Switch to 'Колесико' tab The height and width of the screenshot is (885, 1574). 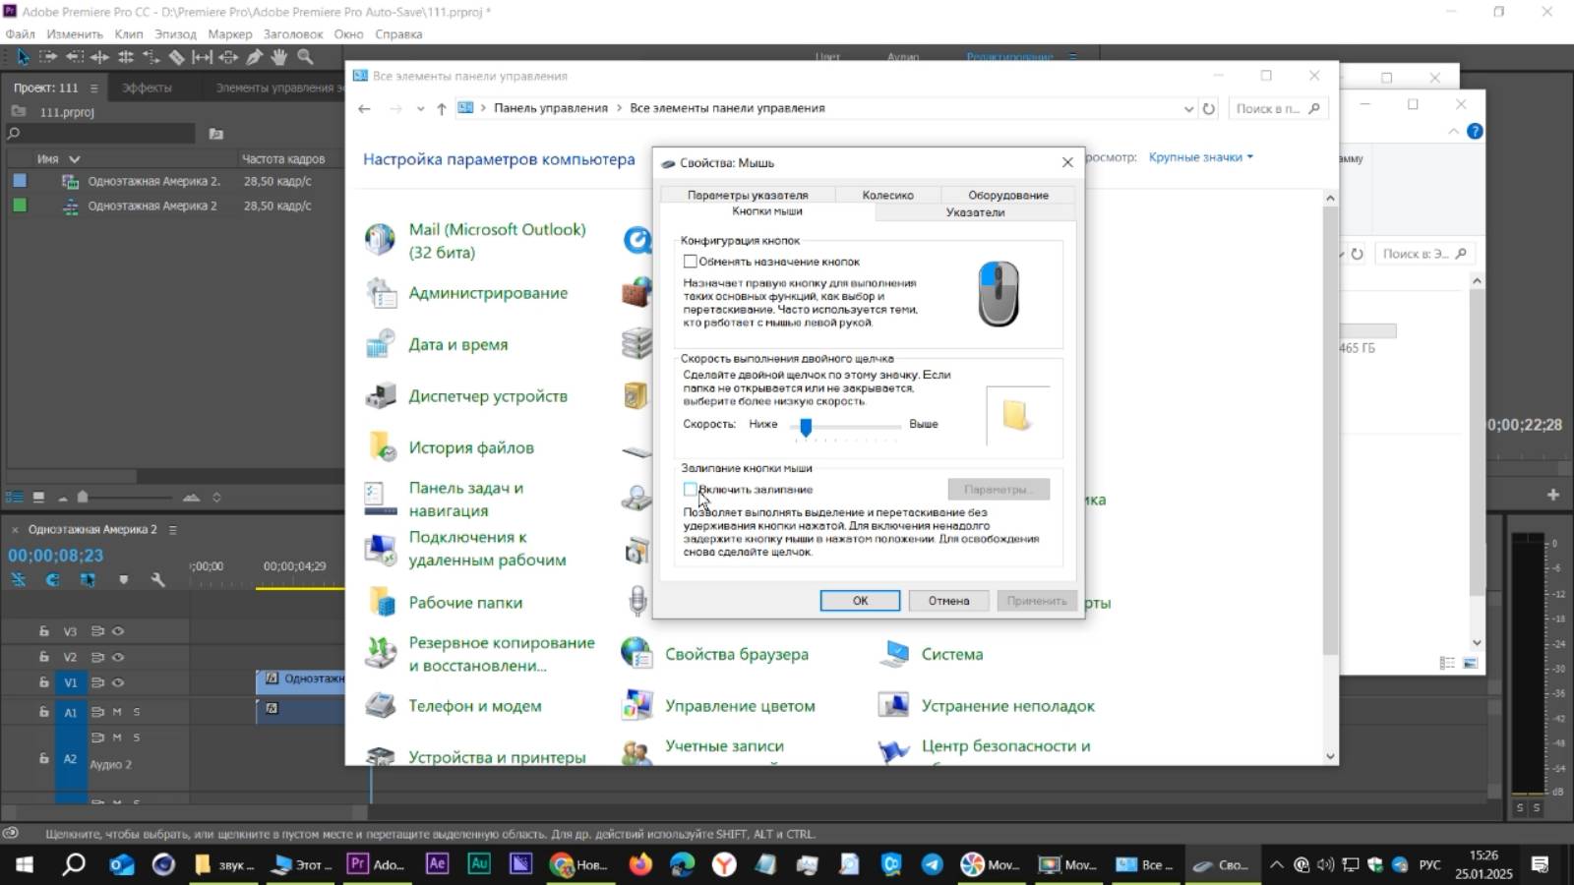pyautogui.click(x=888, y=195)
